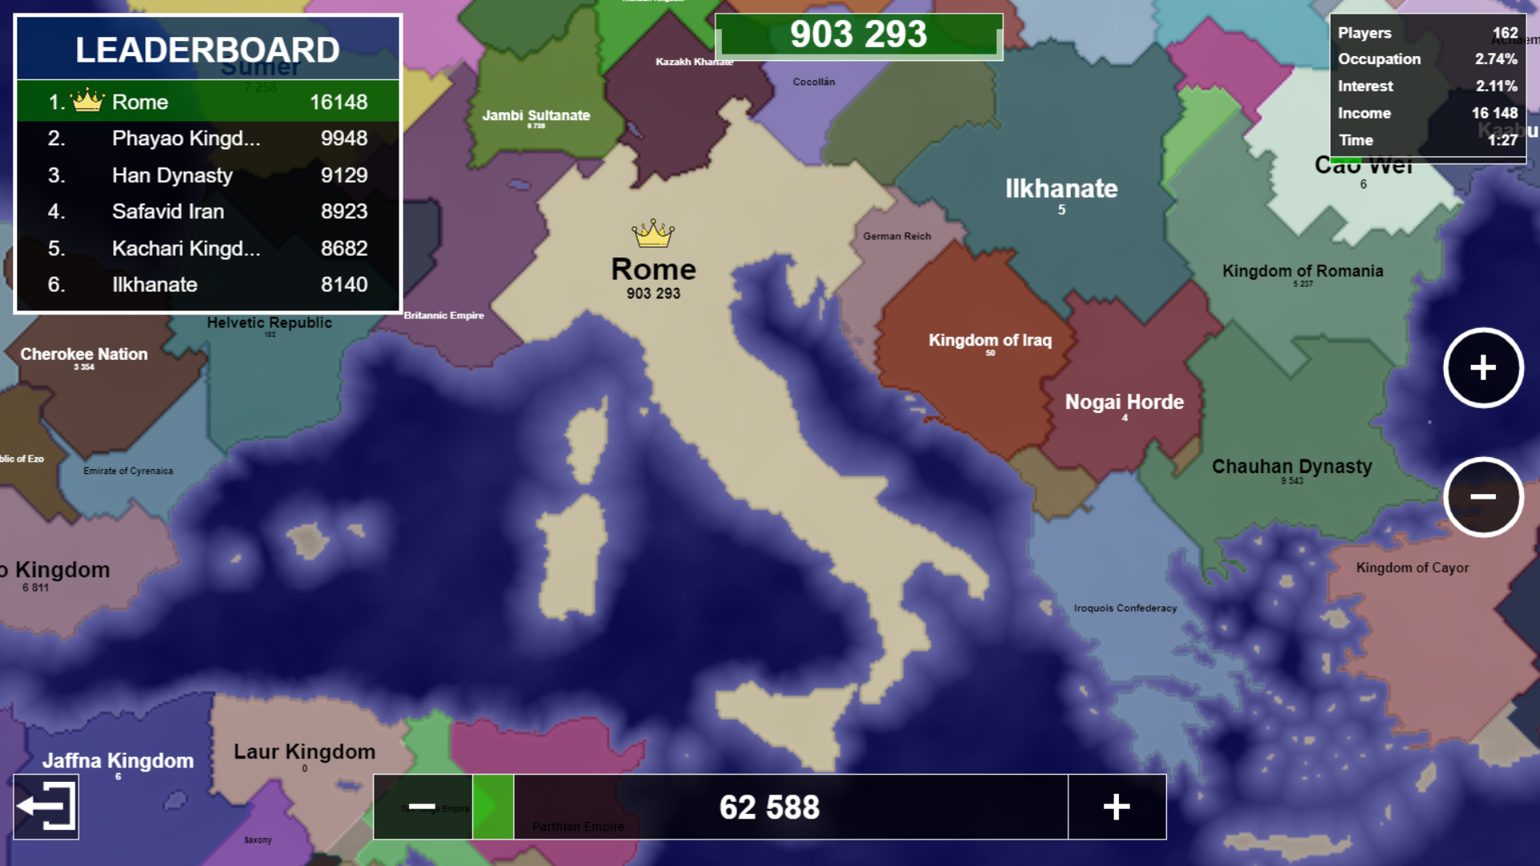The width and height of the screenshot is (1540, 866).
Task: Toggle the Kachari Kingd... leaderboard entry
Action: [207, 248]
